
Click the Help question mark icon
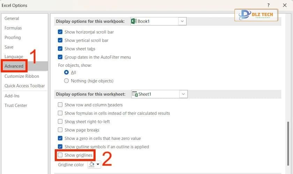click(x=268, y=5)
